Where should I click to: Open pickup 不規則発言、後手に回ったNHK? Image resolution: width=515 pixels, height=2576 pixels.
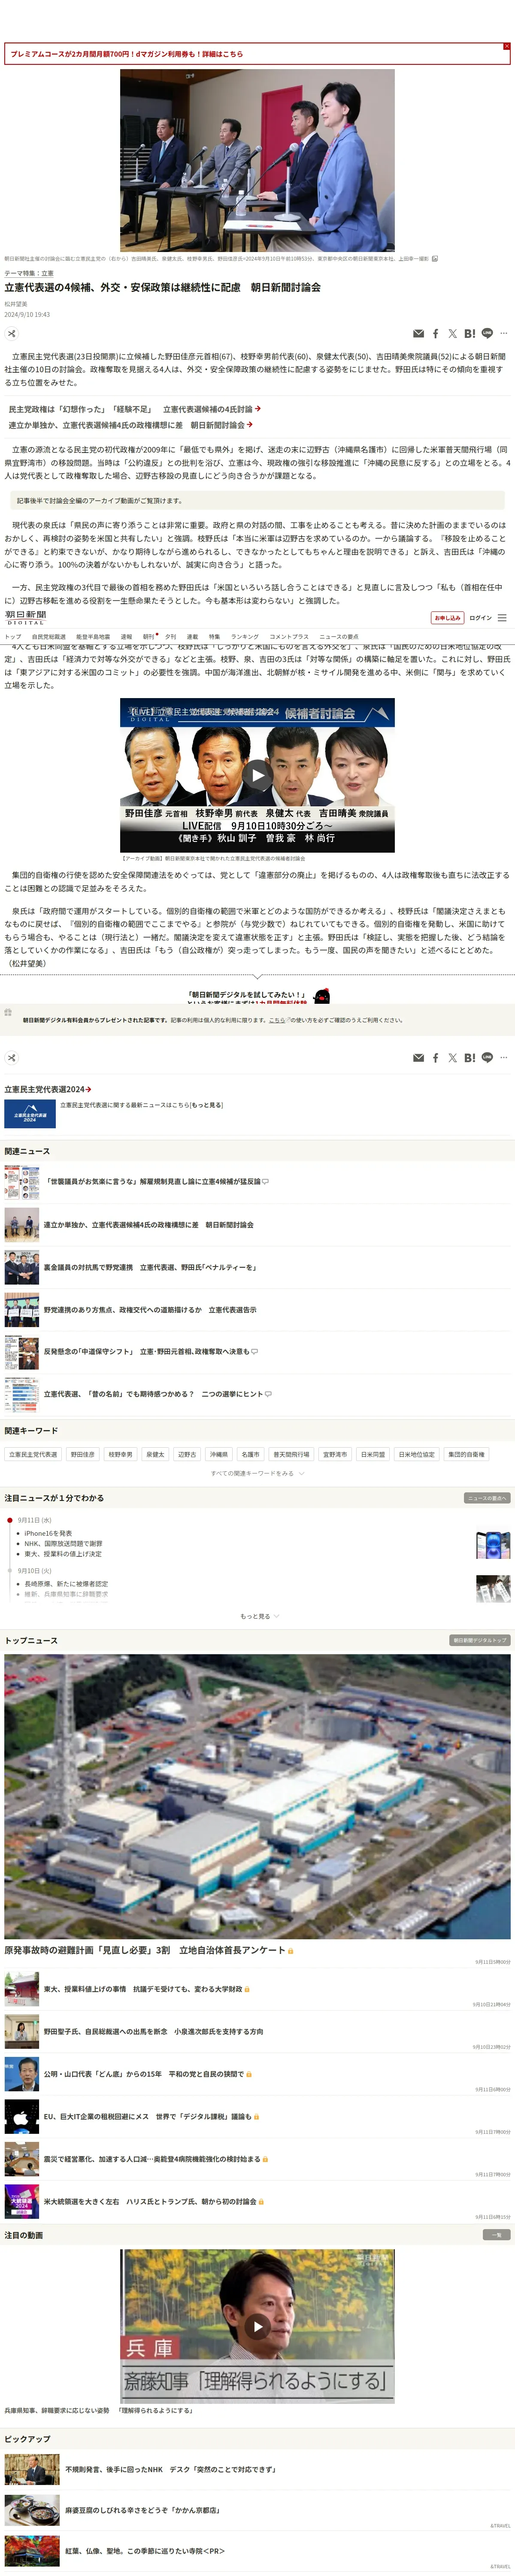point(171,2469)
